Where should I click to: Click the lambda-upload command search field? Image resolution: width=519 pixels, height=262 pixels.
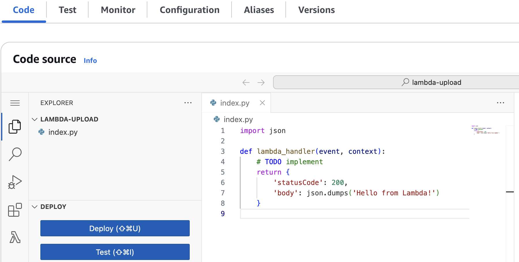point(396,82)
